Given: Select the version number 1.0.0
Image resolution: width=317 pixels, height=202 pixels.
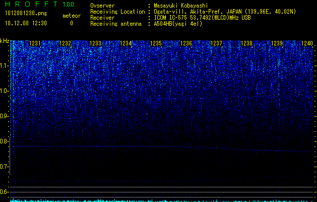Looking at the screenshot, I should point(69,5).
